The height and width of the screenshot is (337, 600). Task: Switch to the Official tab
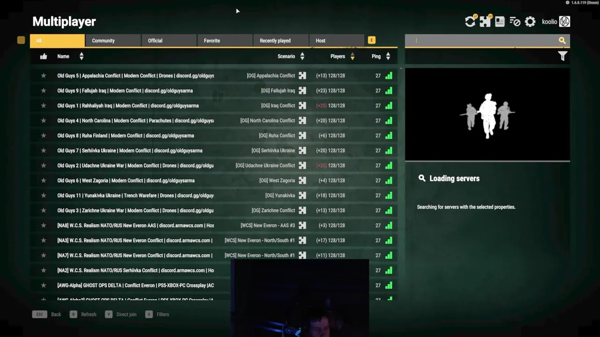pos(169,41)
